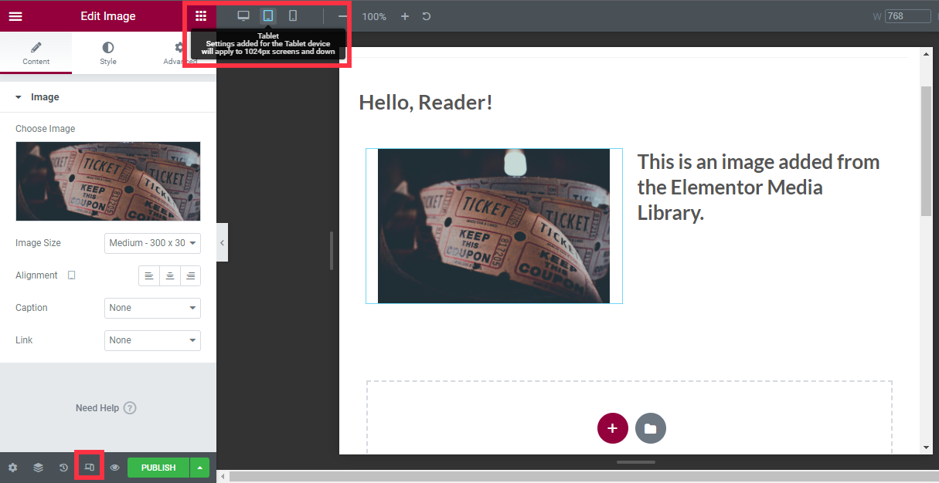Click the Need Help question mark icon
Image resolution: width=939 pixels, height=483 pixels.
pyautogui.click(x=130, y=408)
